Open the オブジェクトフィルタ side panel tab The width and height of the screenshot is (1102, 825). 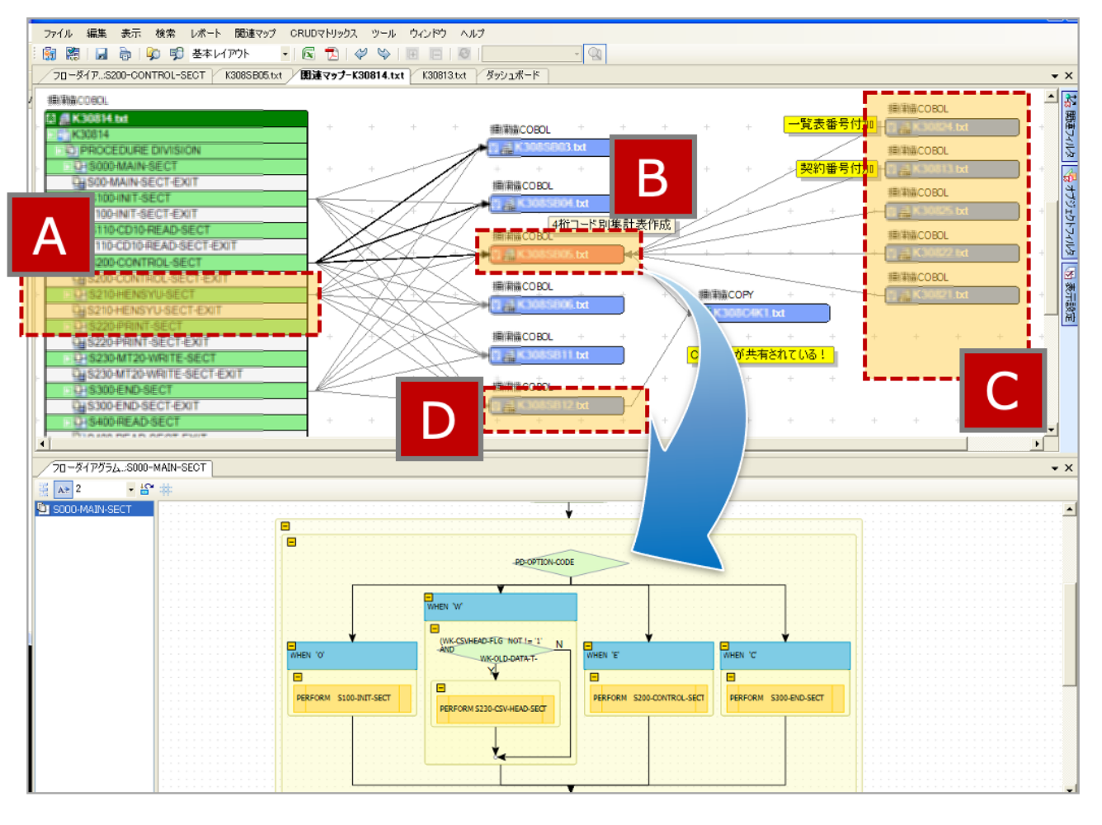1070,212
